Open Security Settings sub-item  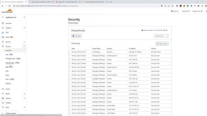click(8, 83)
